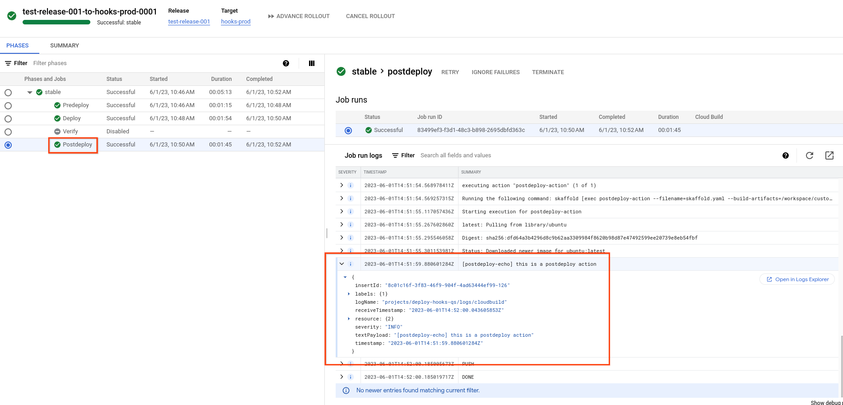Click the info icon on the DONE log entry
Image resolution: width=843 pixels, height=405 pixels.
(x=350, y=377)
